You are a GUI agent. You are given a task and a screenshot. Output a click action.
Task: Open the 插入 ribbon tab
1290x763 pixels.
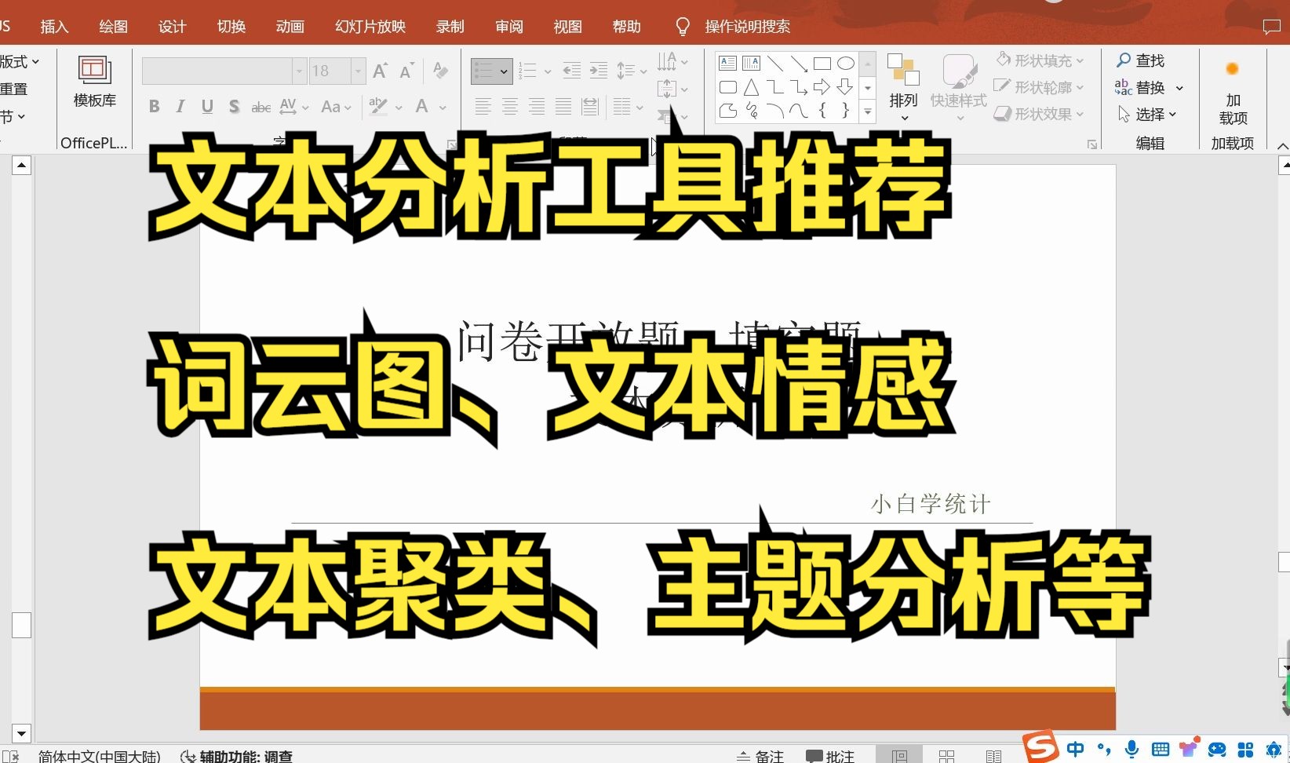click(x=55, y=27)
